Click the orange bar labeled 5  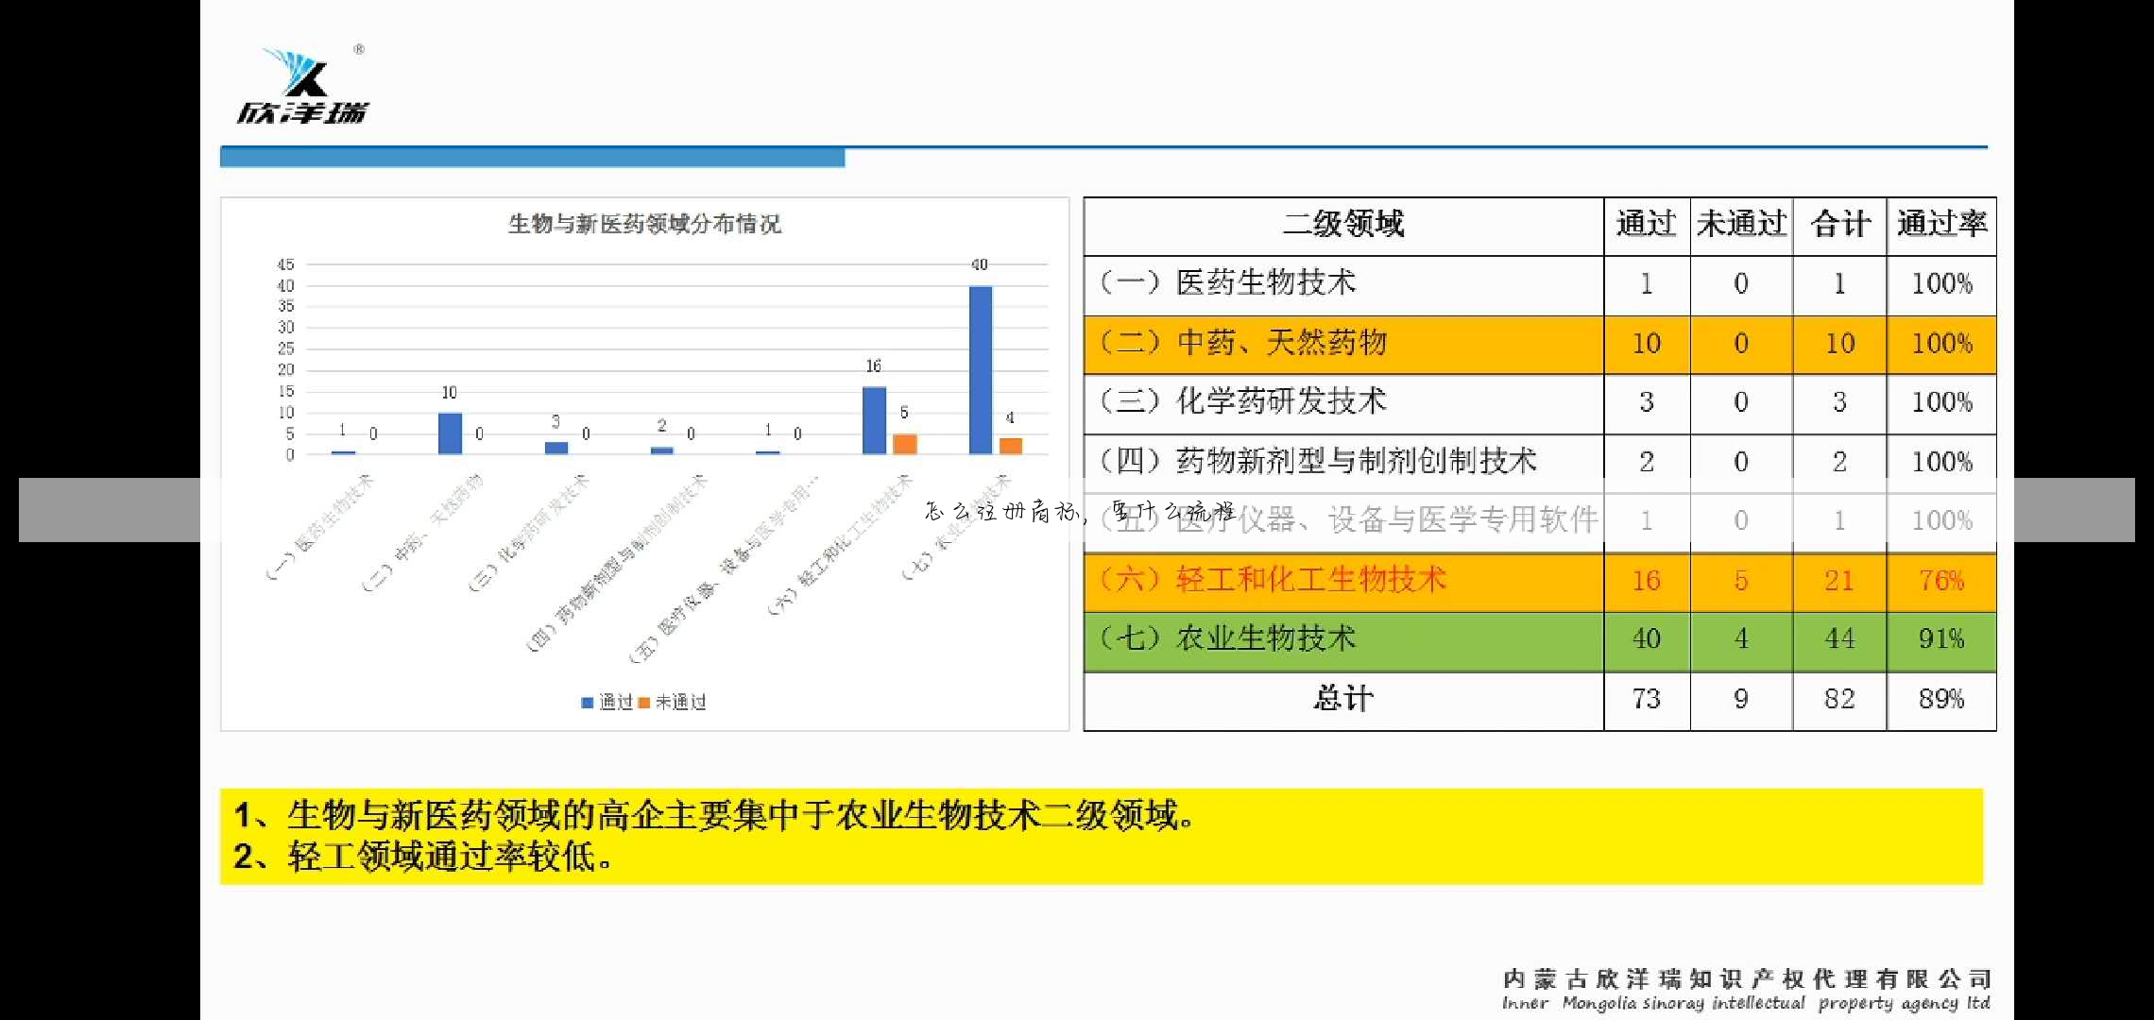click(x=905, y=444)
